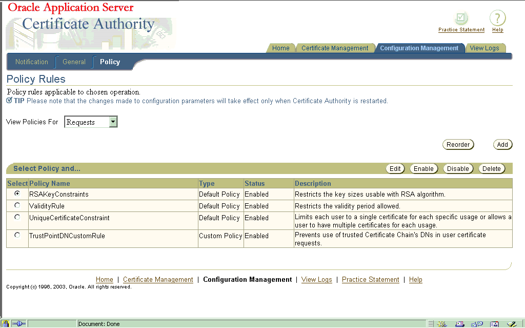Open the Certificate Management tab
525x328 pixels.
335,48
